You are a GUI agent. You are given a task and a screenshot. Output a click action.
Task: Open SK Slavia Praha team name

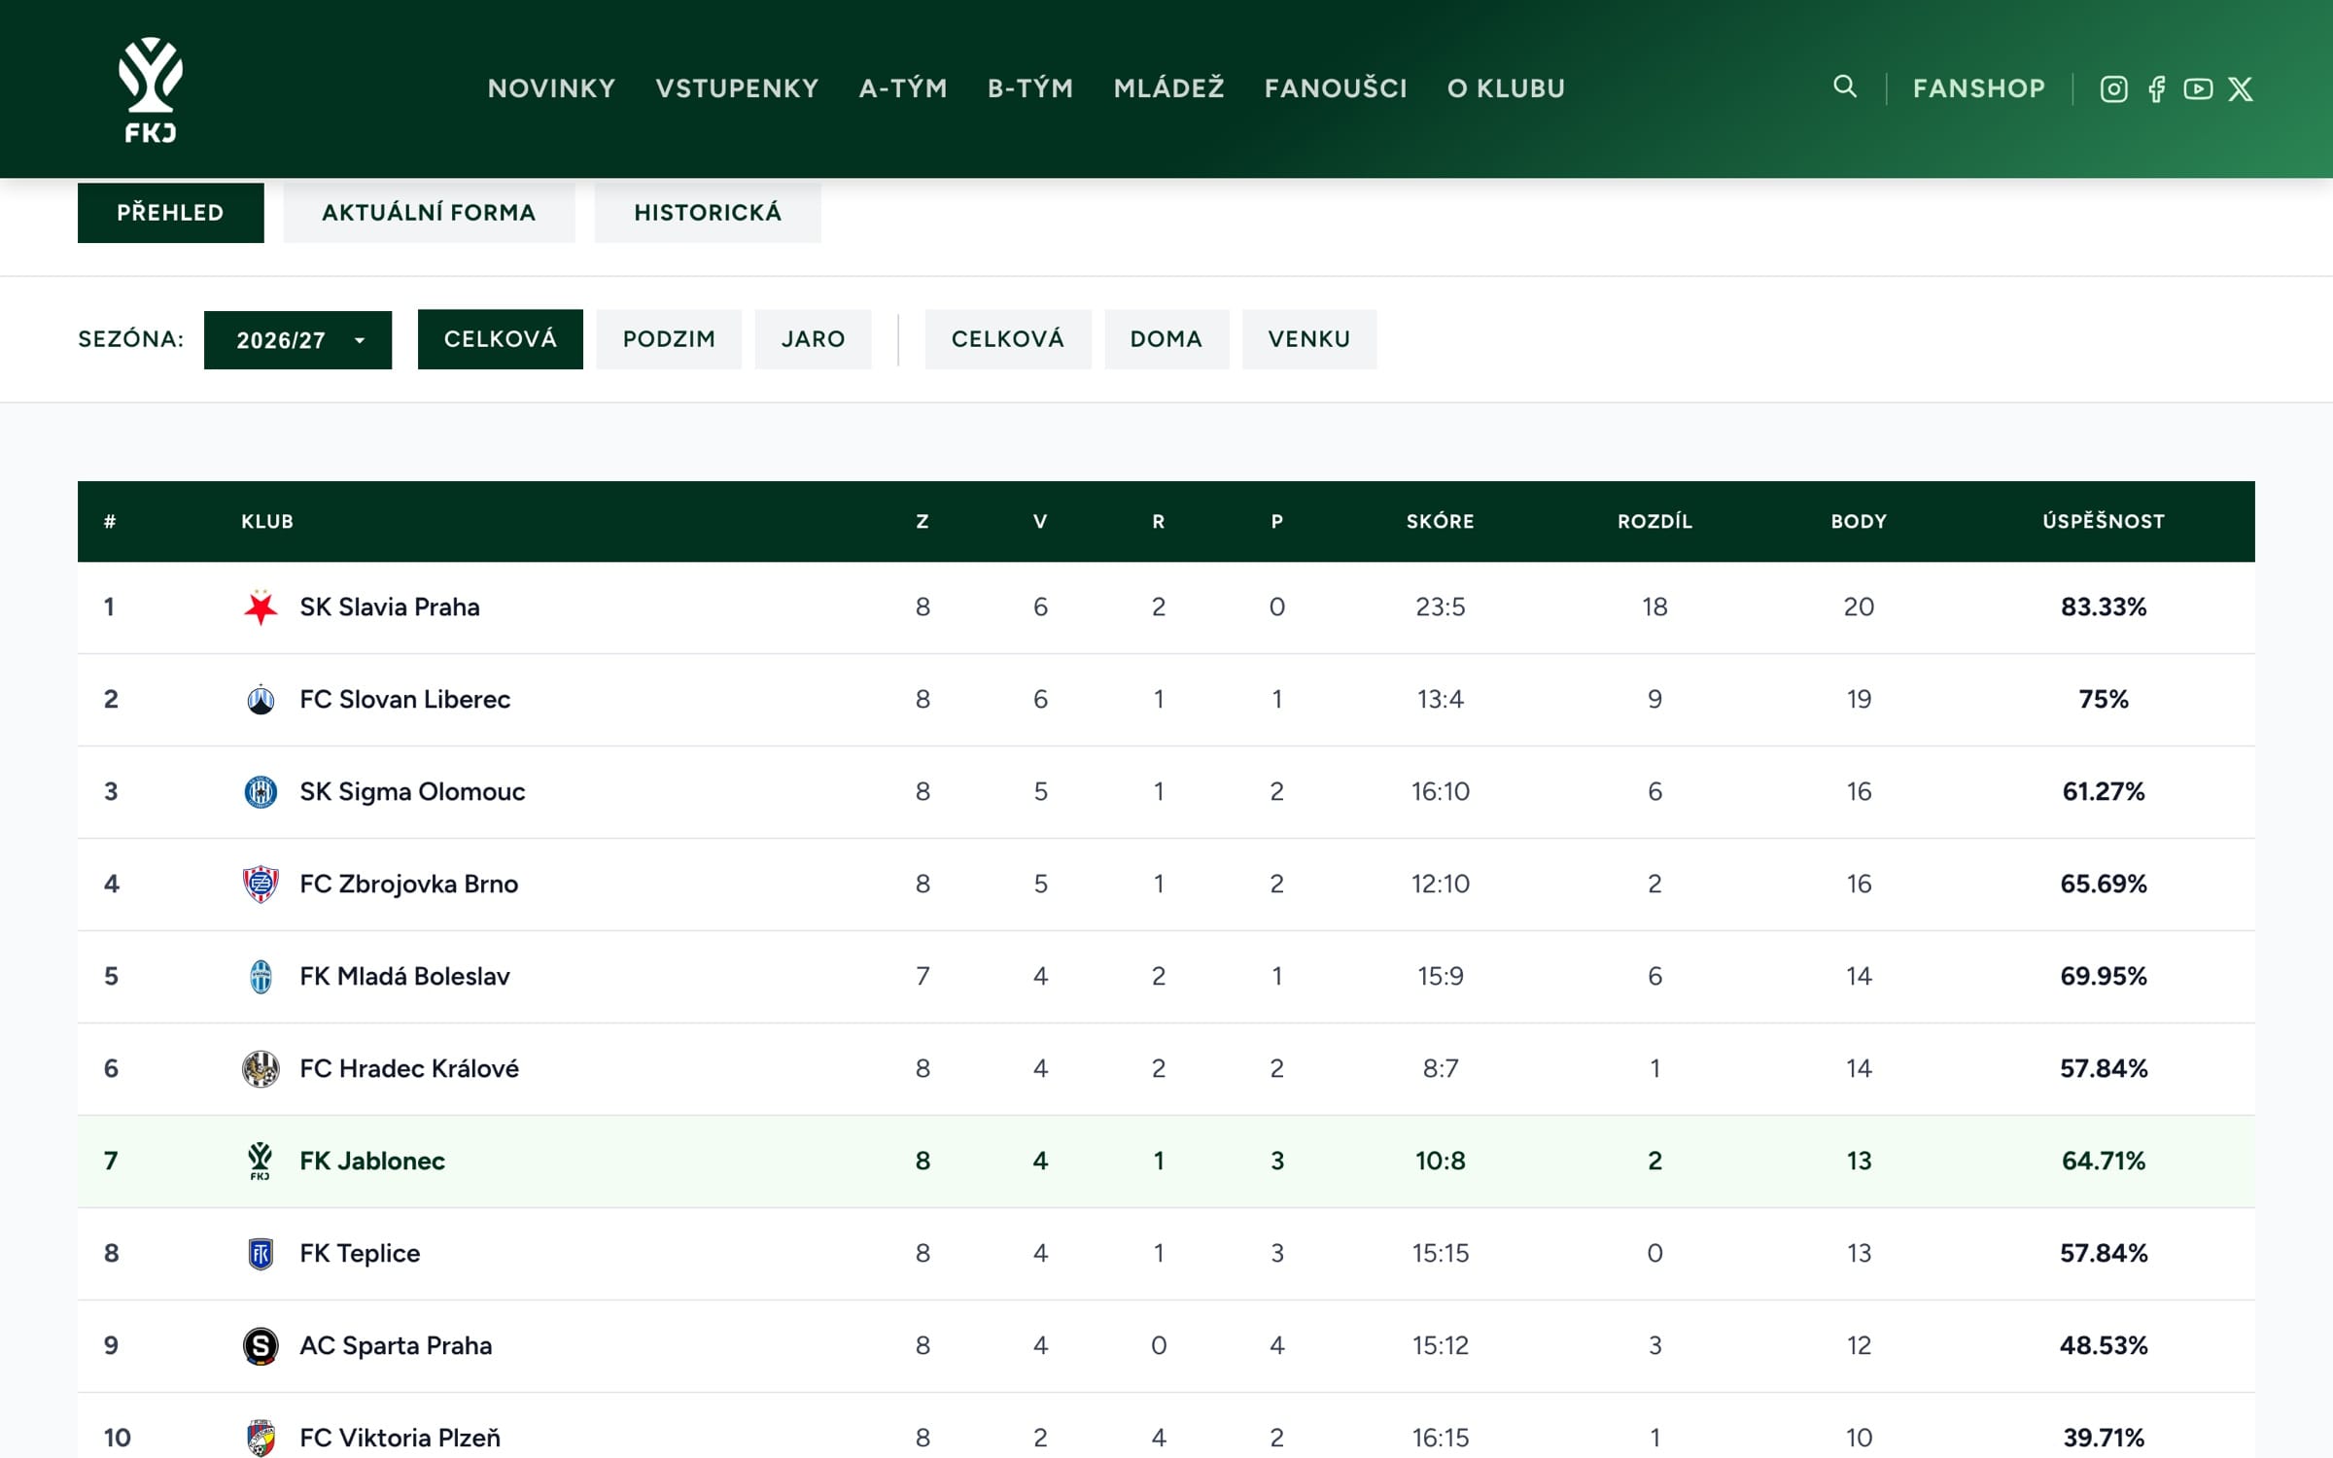click(x=390, y=607)
